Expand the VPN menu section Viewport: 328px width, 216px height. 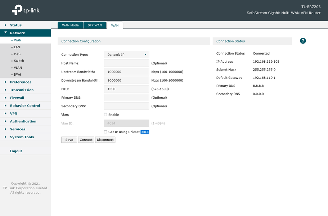[x=26, y=113]
